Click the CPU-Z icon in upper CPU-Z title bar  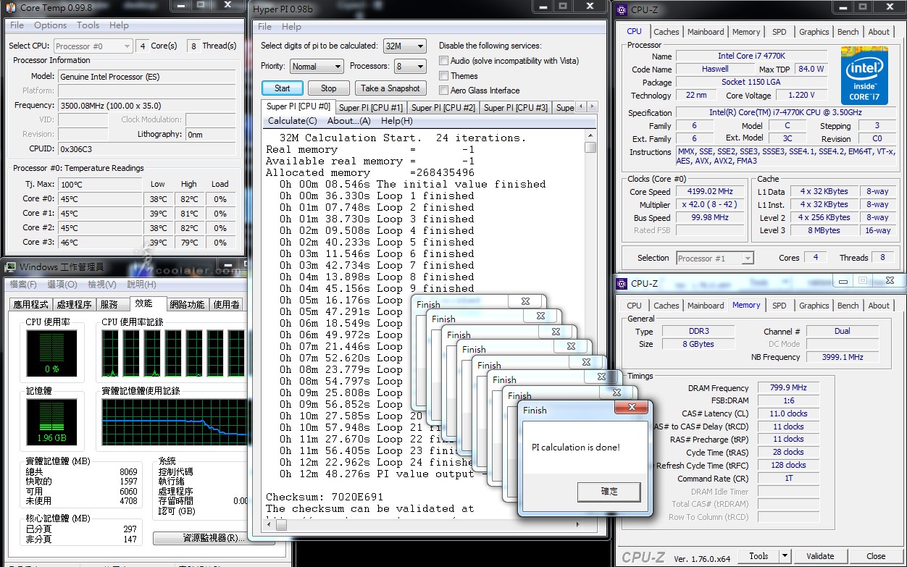coord(622,9)
